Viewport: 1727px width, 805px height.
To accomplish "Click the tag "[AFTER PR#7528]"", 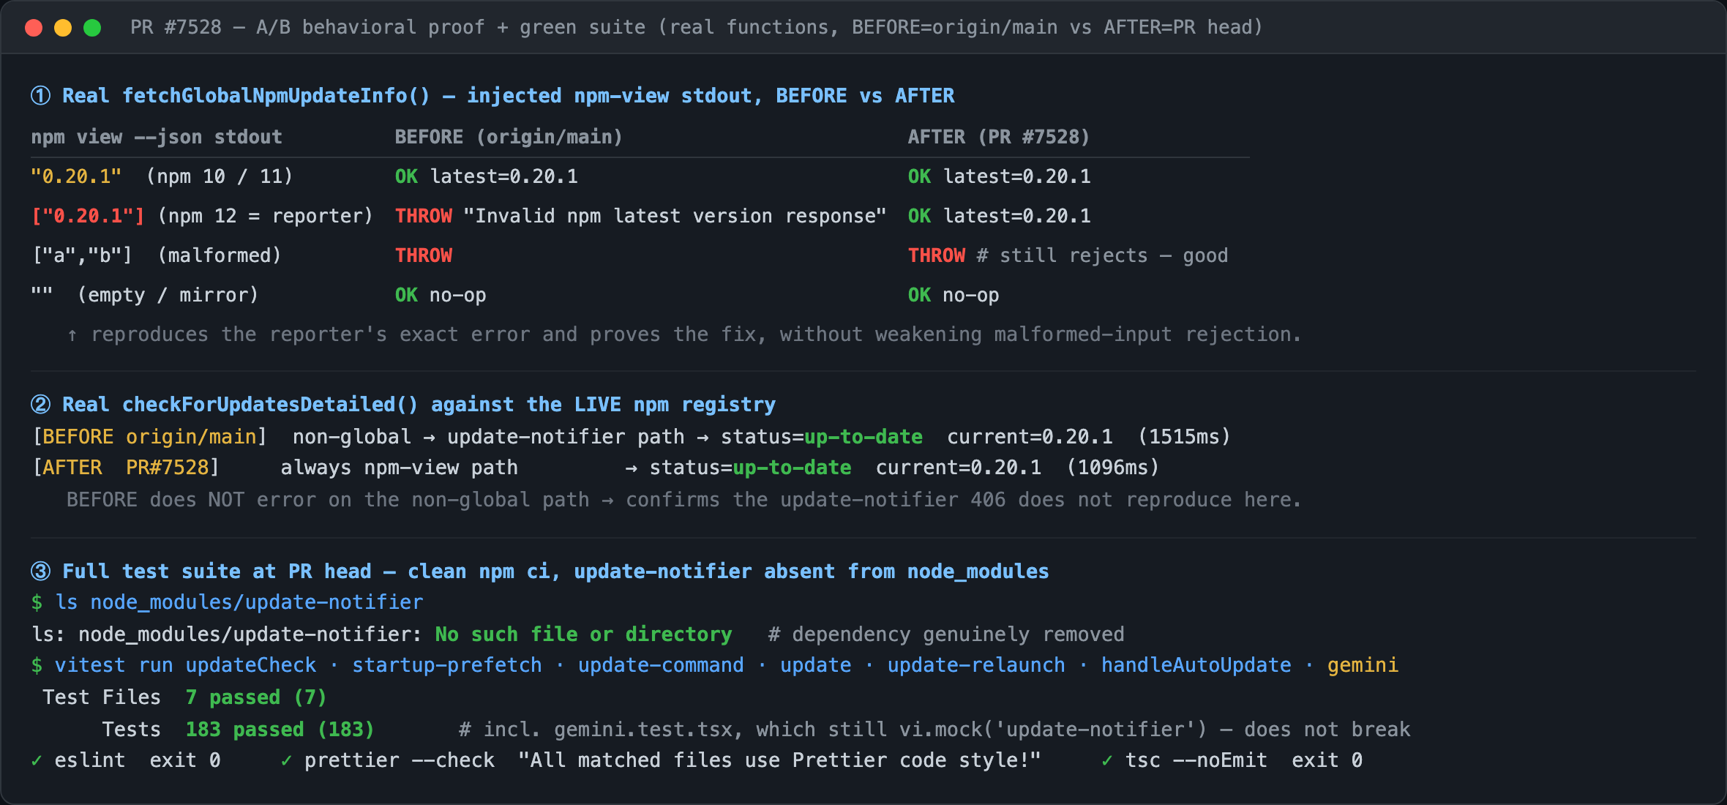I will tap(126, 468).
